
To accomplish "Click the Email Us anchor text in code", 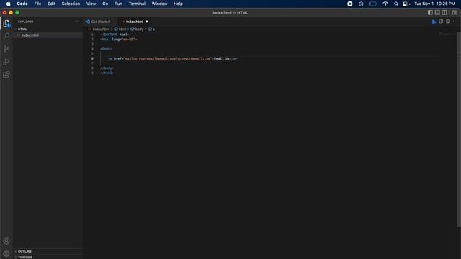I will pos(222,58).
